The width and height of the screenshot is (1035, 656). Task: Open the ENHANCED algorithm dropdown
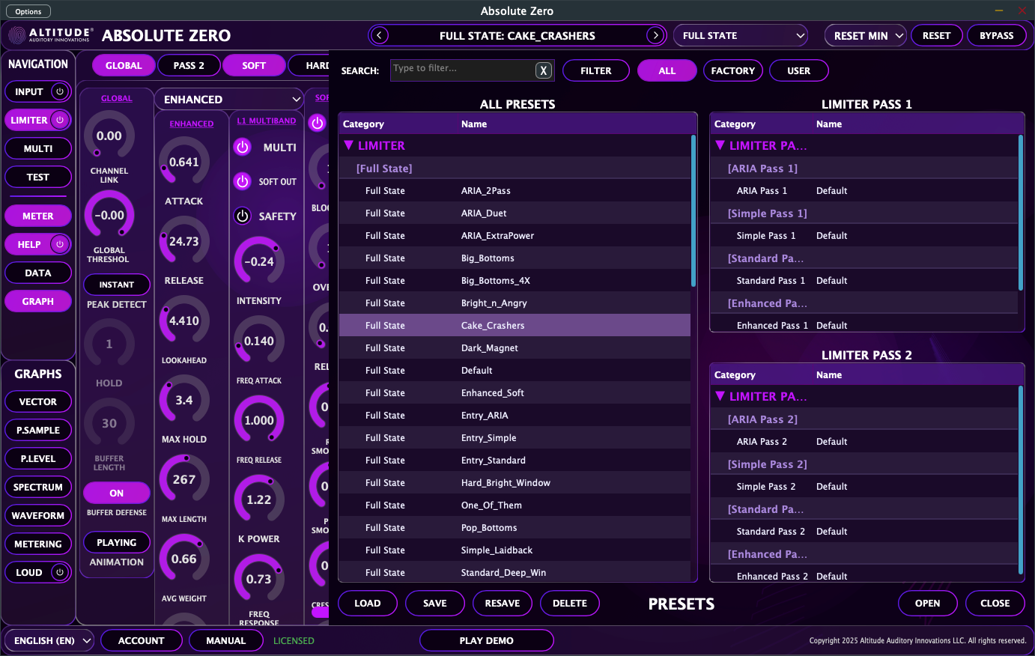(228, 99)
